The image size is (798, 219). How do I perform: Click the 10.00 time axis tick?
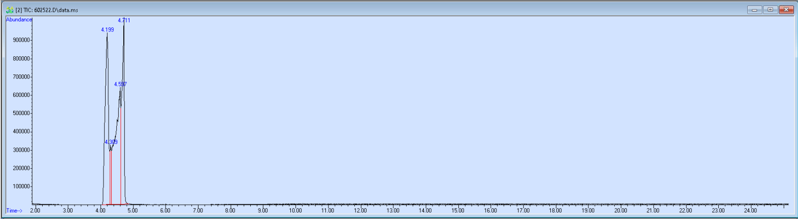pyautogui.click(x=295, y=210)
